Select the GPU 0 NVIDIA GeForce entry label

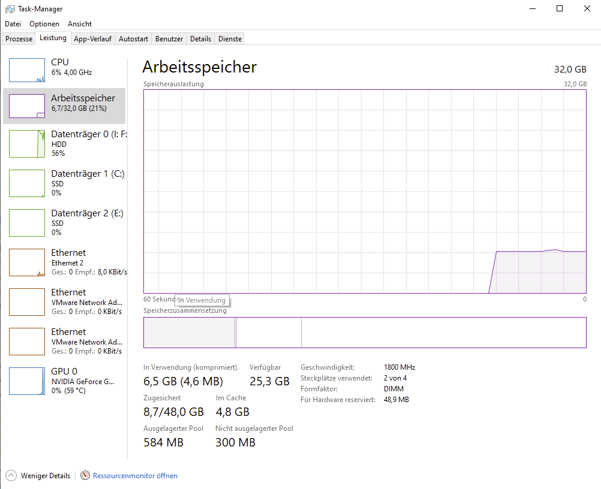(x=82, y=381)
